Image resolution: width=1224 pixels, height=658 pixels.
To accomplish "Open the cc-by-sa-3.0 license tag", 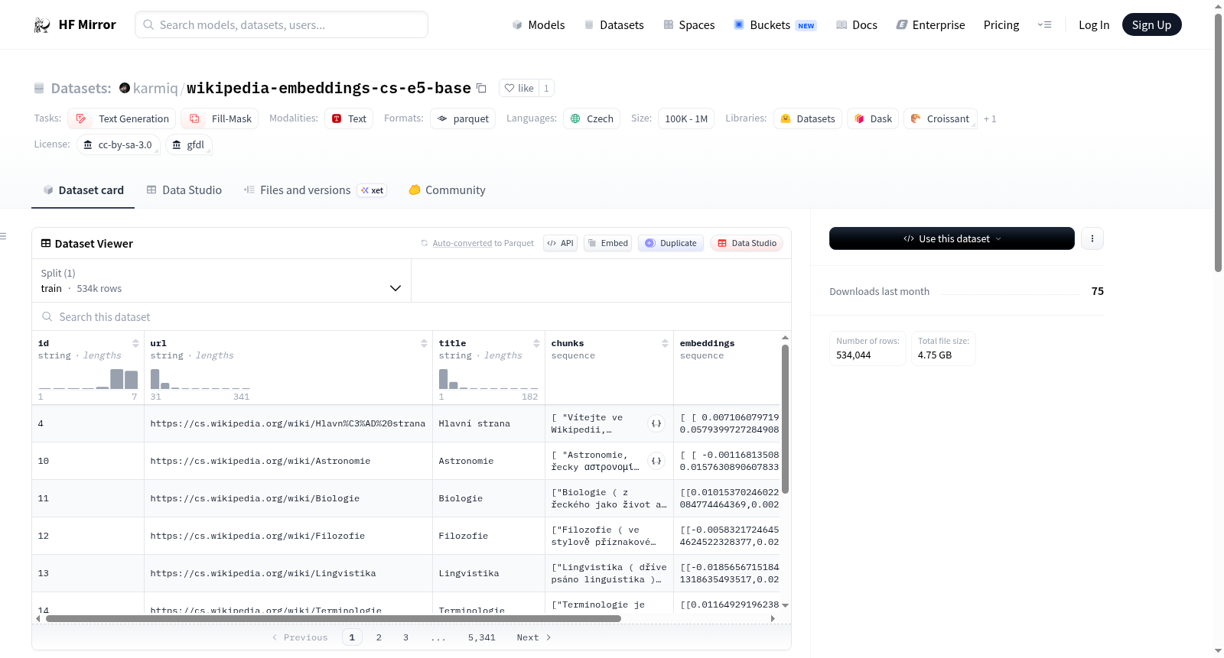I will pos(118,144).
